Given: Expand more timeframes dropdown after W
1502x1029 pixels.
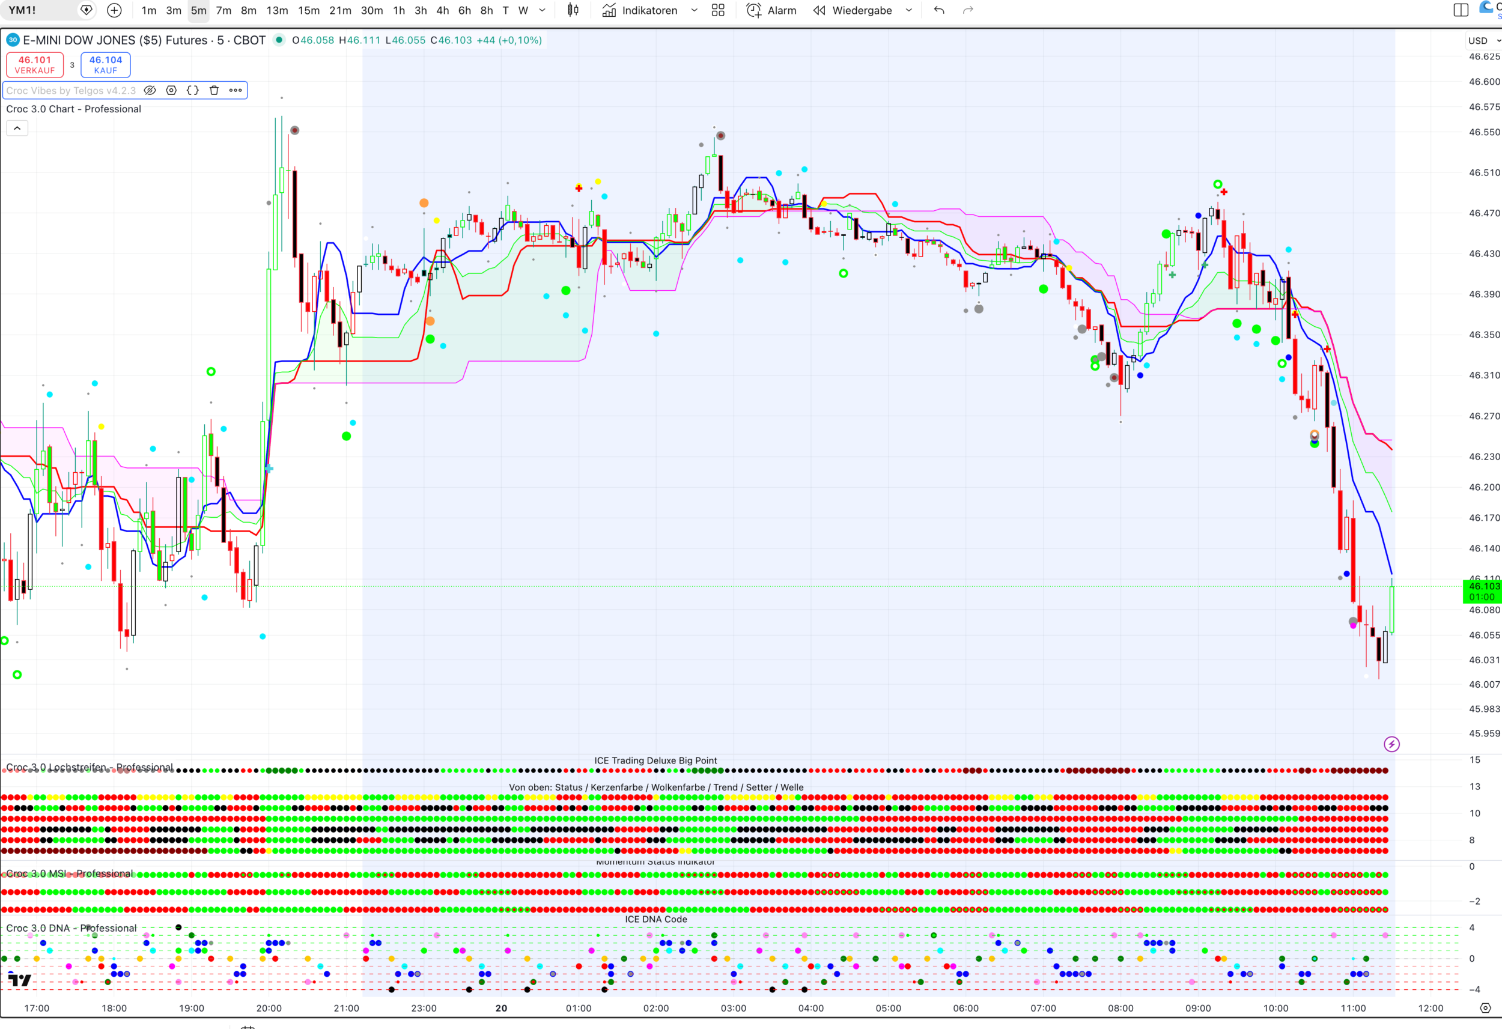Looking at the screenshot, I should coord(543,10).
